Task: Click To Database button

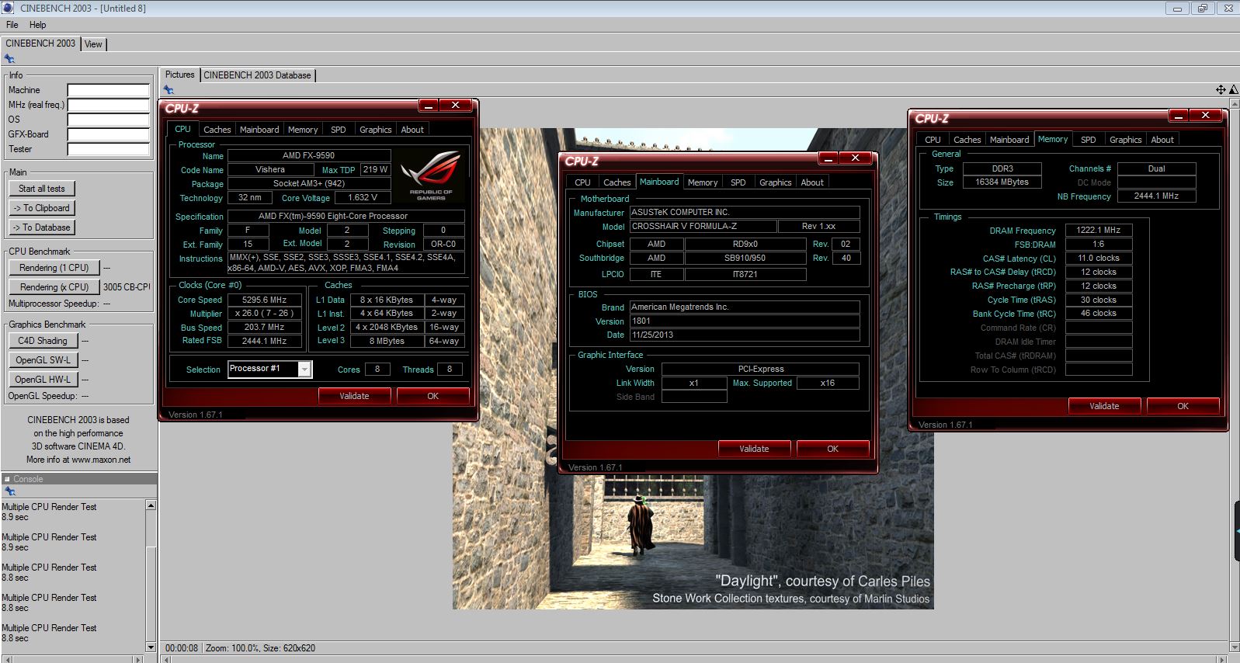Action: click(42, 227)
